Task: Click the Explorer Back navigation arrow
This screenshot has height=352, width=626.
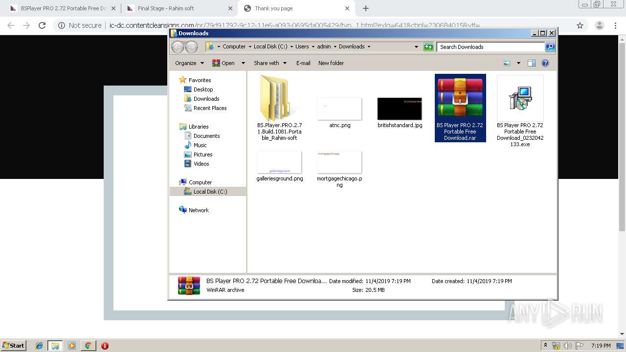Action: click(x=178, y=47)
